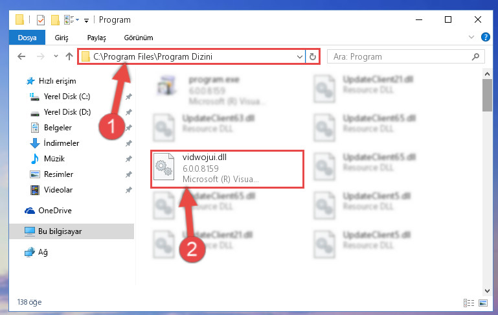Image resolution: width=498 pixels, height=315 pixels.
Task: Open the Görünüm ribbon tab
Action: (139, 38)
